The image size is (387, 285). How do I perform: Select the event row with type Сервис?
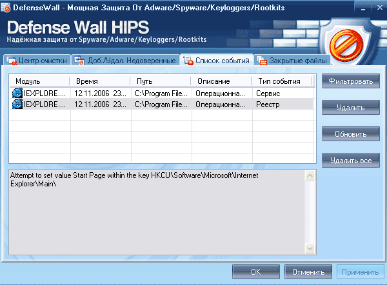tap(162, 93)
